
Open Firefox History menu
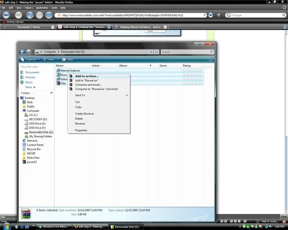click(x=29, y=8)
